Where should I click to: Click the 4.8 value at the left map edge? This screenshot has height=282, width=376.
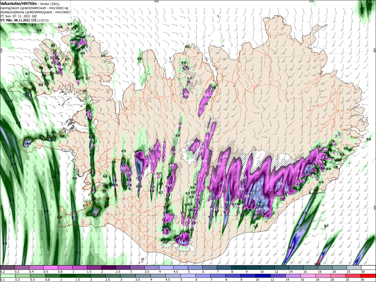[x=4, y=244]
